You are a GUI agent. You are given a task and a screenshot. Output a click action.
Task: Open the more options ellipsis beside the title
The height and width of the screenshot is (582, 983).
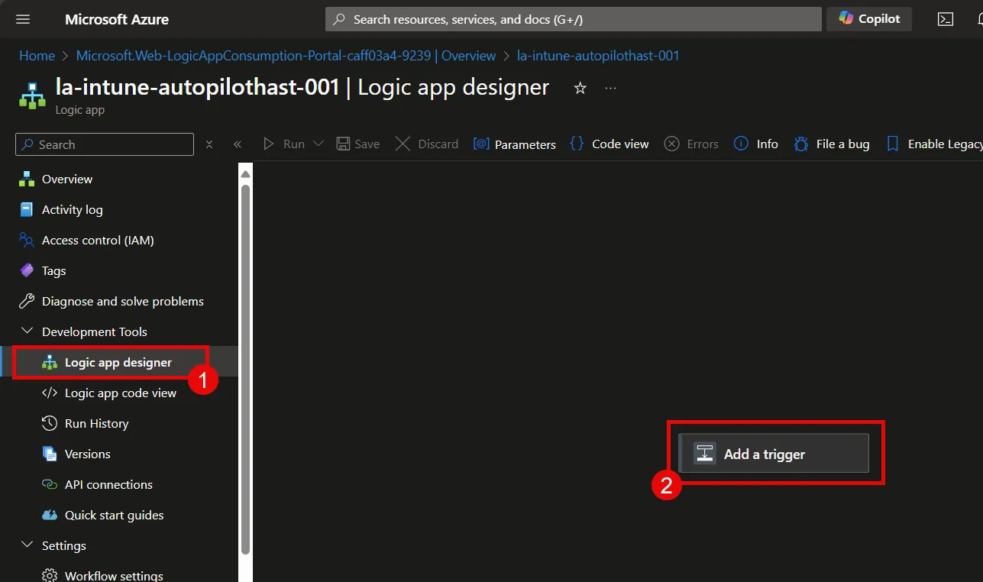point(610,88)
